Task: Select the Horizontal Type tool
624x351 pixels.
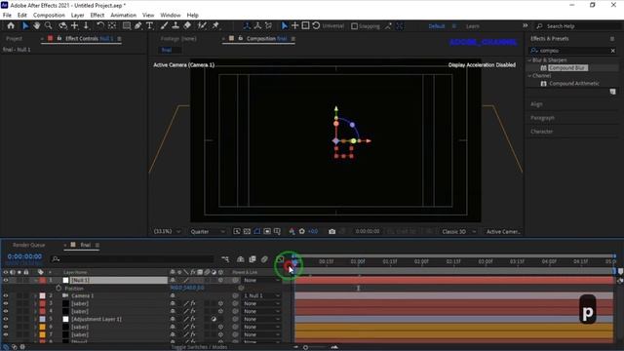Action: [149, 26]
